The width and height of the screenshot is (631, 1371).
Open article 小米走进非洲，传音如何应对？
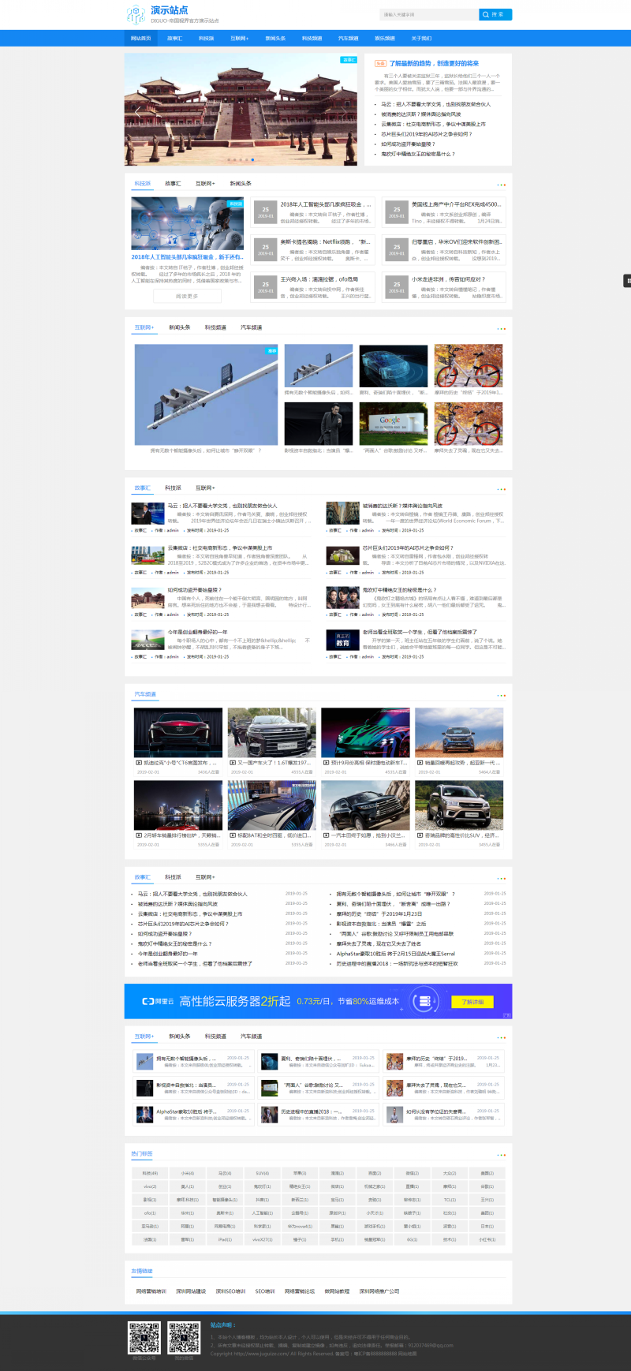point(448,279)
